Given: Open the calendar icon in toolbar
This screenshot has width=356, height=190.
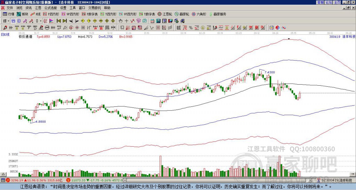Looking at the screenshot, I should pyautogui.click(x=152, y=21).
